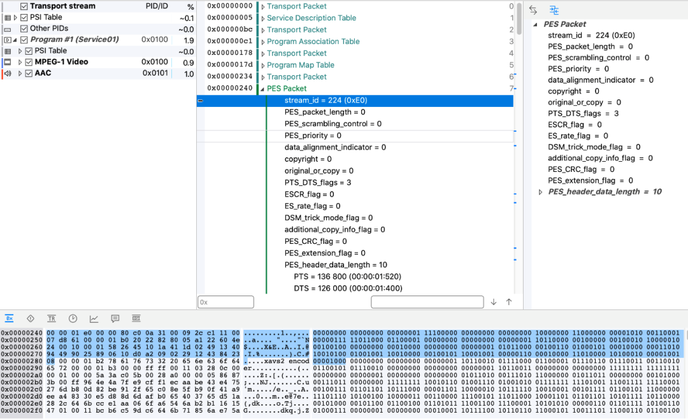Expand Transport Packet at offset 0x00000234
The width and height of the screenshot is (688, 419).
point(263,77)
